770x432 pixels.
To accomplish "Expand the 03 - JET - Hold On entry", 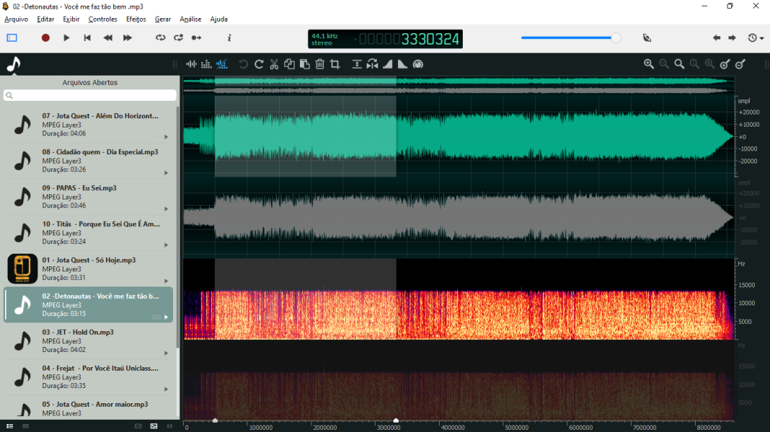I will [167, 353].
